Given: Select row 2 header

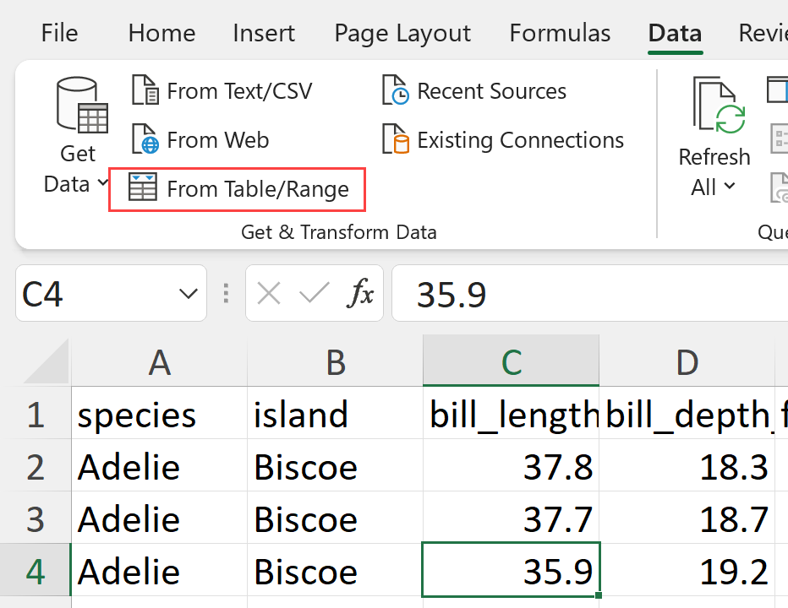Looking at the screenshot, I should (36, 466).
